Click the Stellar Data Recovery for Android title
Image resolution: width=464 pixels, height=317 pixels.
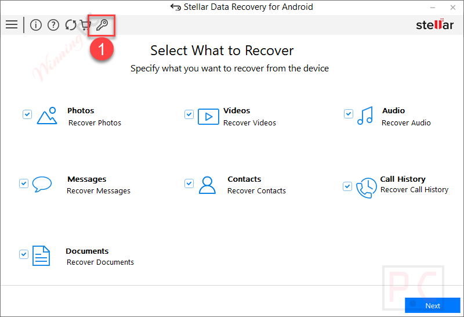coord(248,7)
